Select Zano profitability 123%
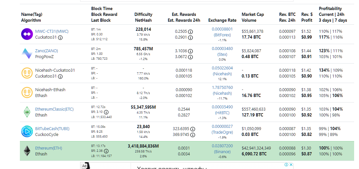The width and height of the screenshot is (359, 169). tap(324, 51)
